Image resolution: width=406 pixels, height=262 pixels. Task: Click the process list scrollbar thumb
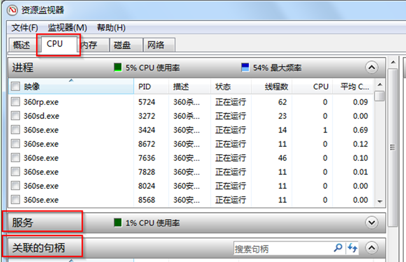tap(380, 96)
